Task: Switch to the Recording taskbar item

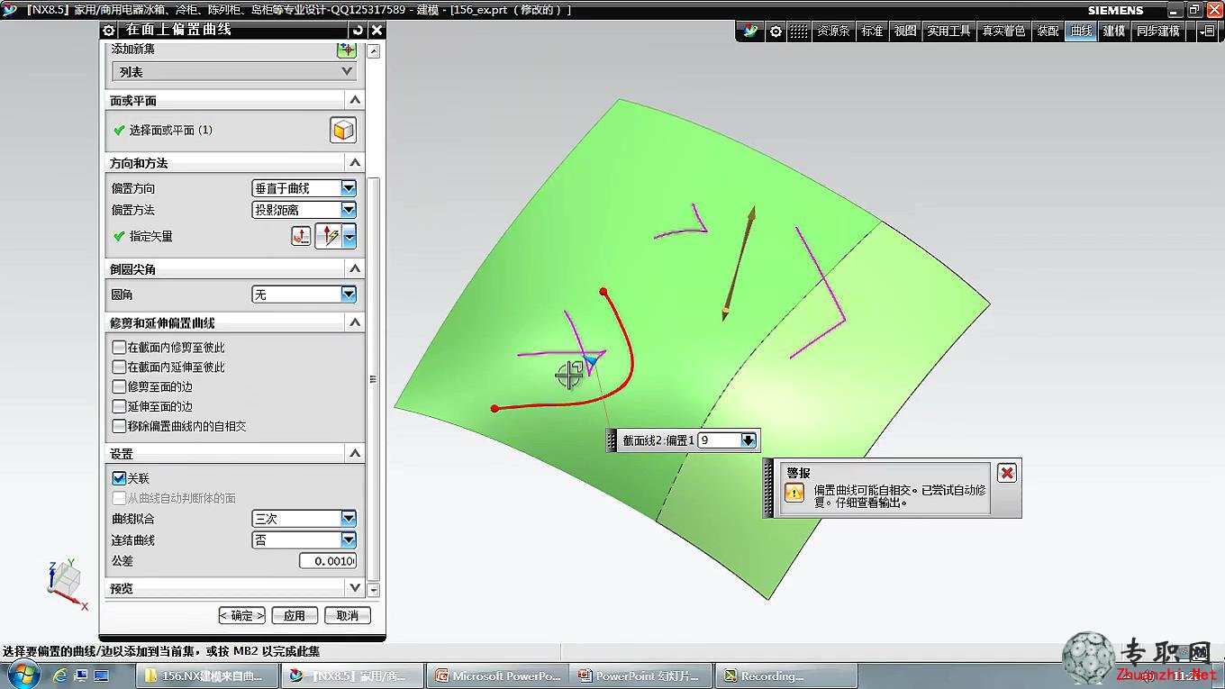Action: click(x=786, y=675)
